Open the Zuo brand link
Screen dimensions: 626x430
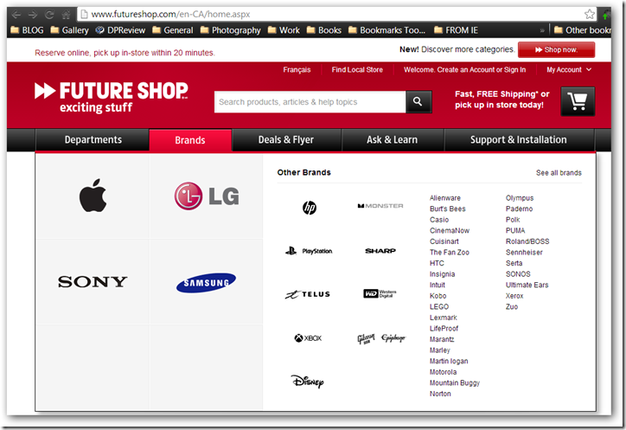point(512,306)
